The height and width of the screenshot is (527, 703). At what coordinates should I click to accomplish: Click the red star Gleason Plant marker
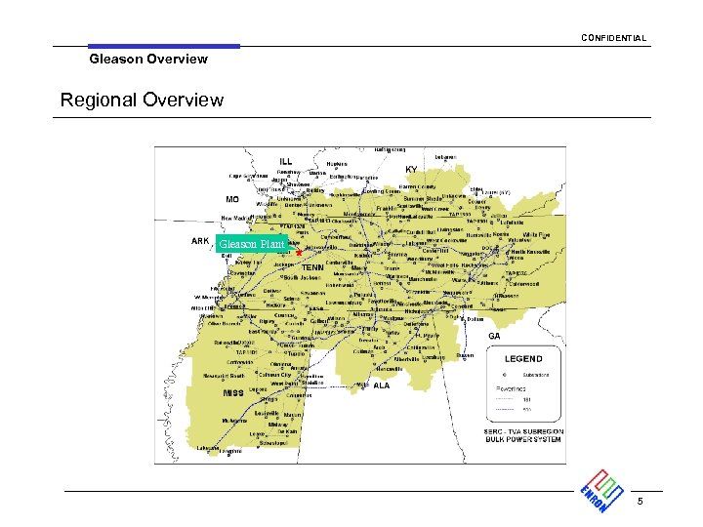299,253
